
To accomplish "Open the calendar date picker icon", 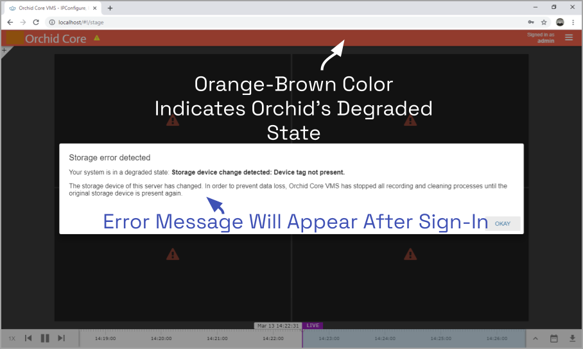I will click(553, 339).
